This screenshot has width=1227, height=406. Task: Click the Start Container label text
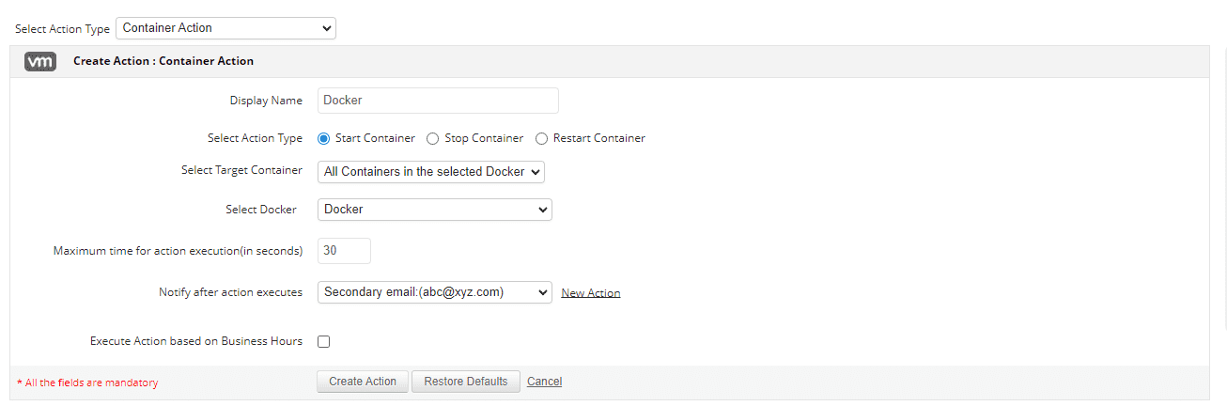coord(376,138)
